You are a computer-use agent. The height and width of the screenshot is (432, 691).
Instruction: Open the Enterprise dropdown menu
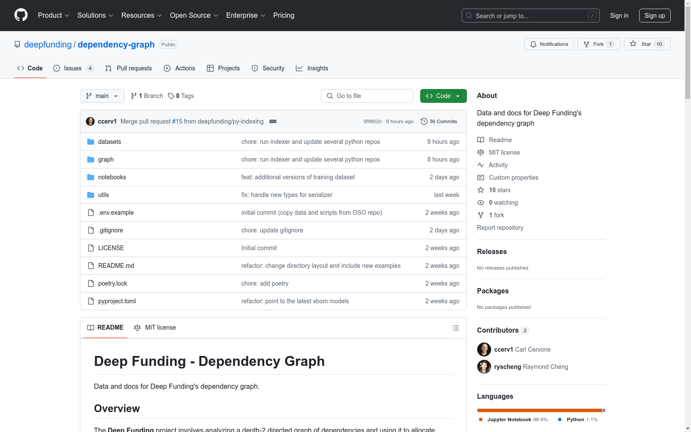246,16
